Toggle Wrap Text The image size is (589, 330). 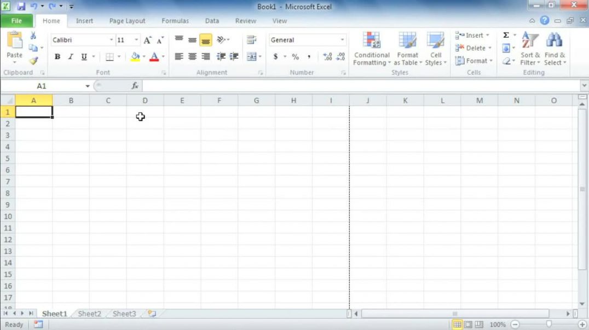[x=251, y=40]
